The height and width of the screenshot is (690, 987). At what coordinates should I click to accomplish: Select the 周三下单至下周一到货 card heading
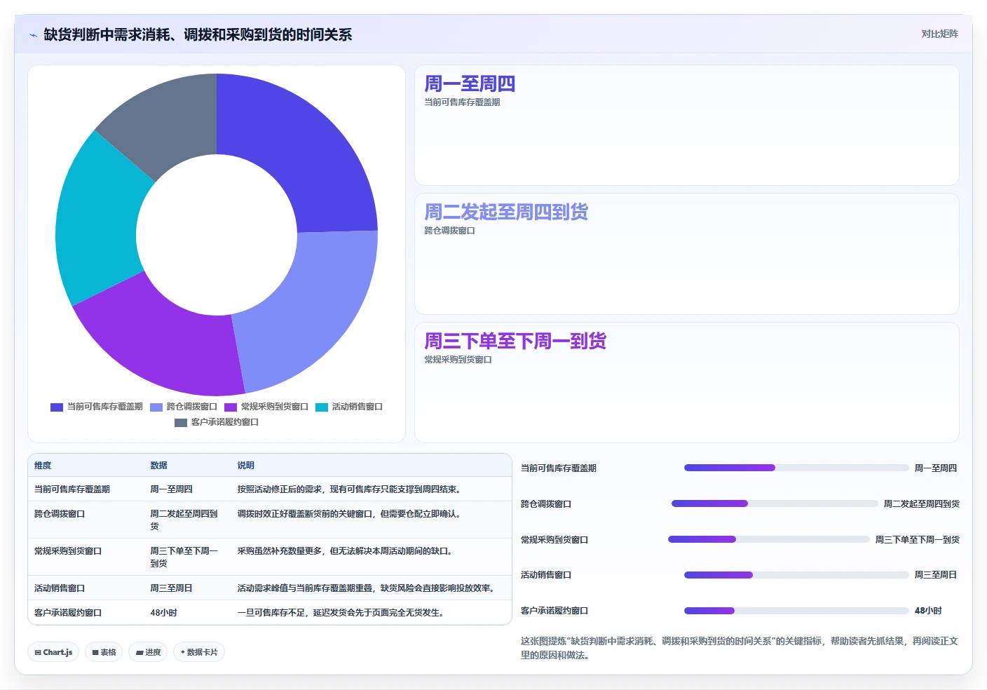click(515, 341)
